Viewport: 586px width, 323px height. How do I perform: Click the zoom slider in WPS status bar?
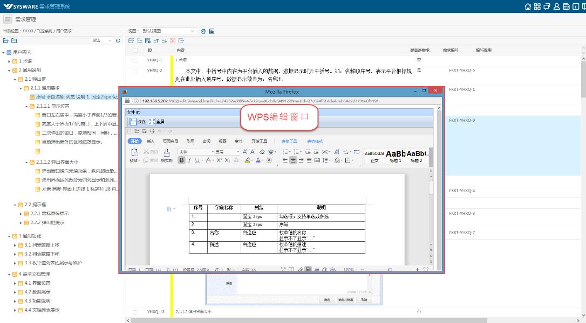pos(390,269)
